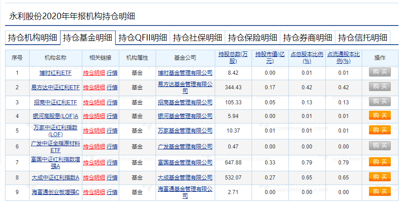Open 富国中证红利指数增强A fund link
This screenshot has width=399, height=210.
tap(56, 163)
